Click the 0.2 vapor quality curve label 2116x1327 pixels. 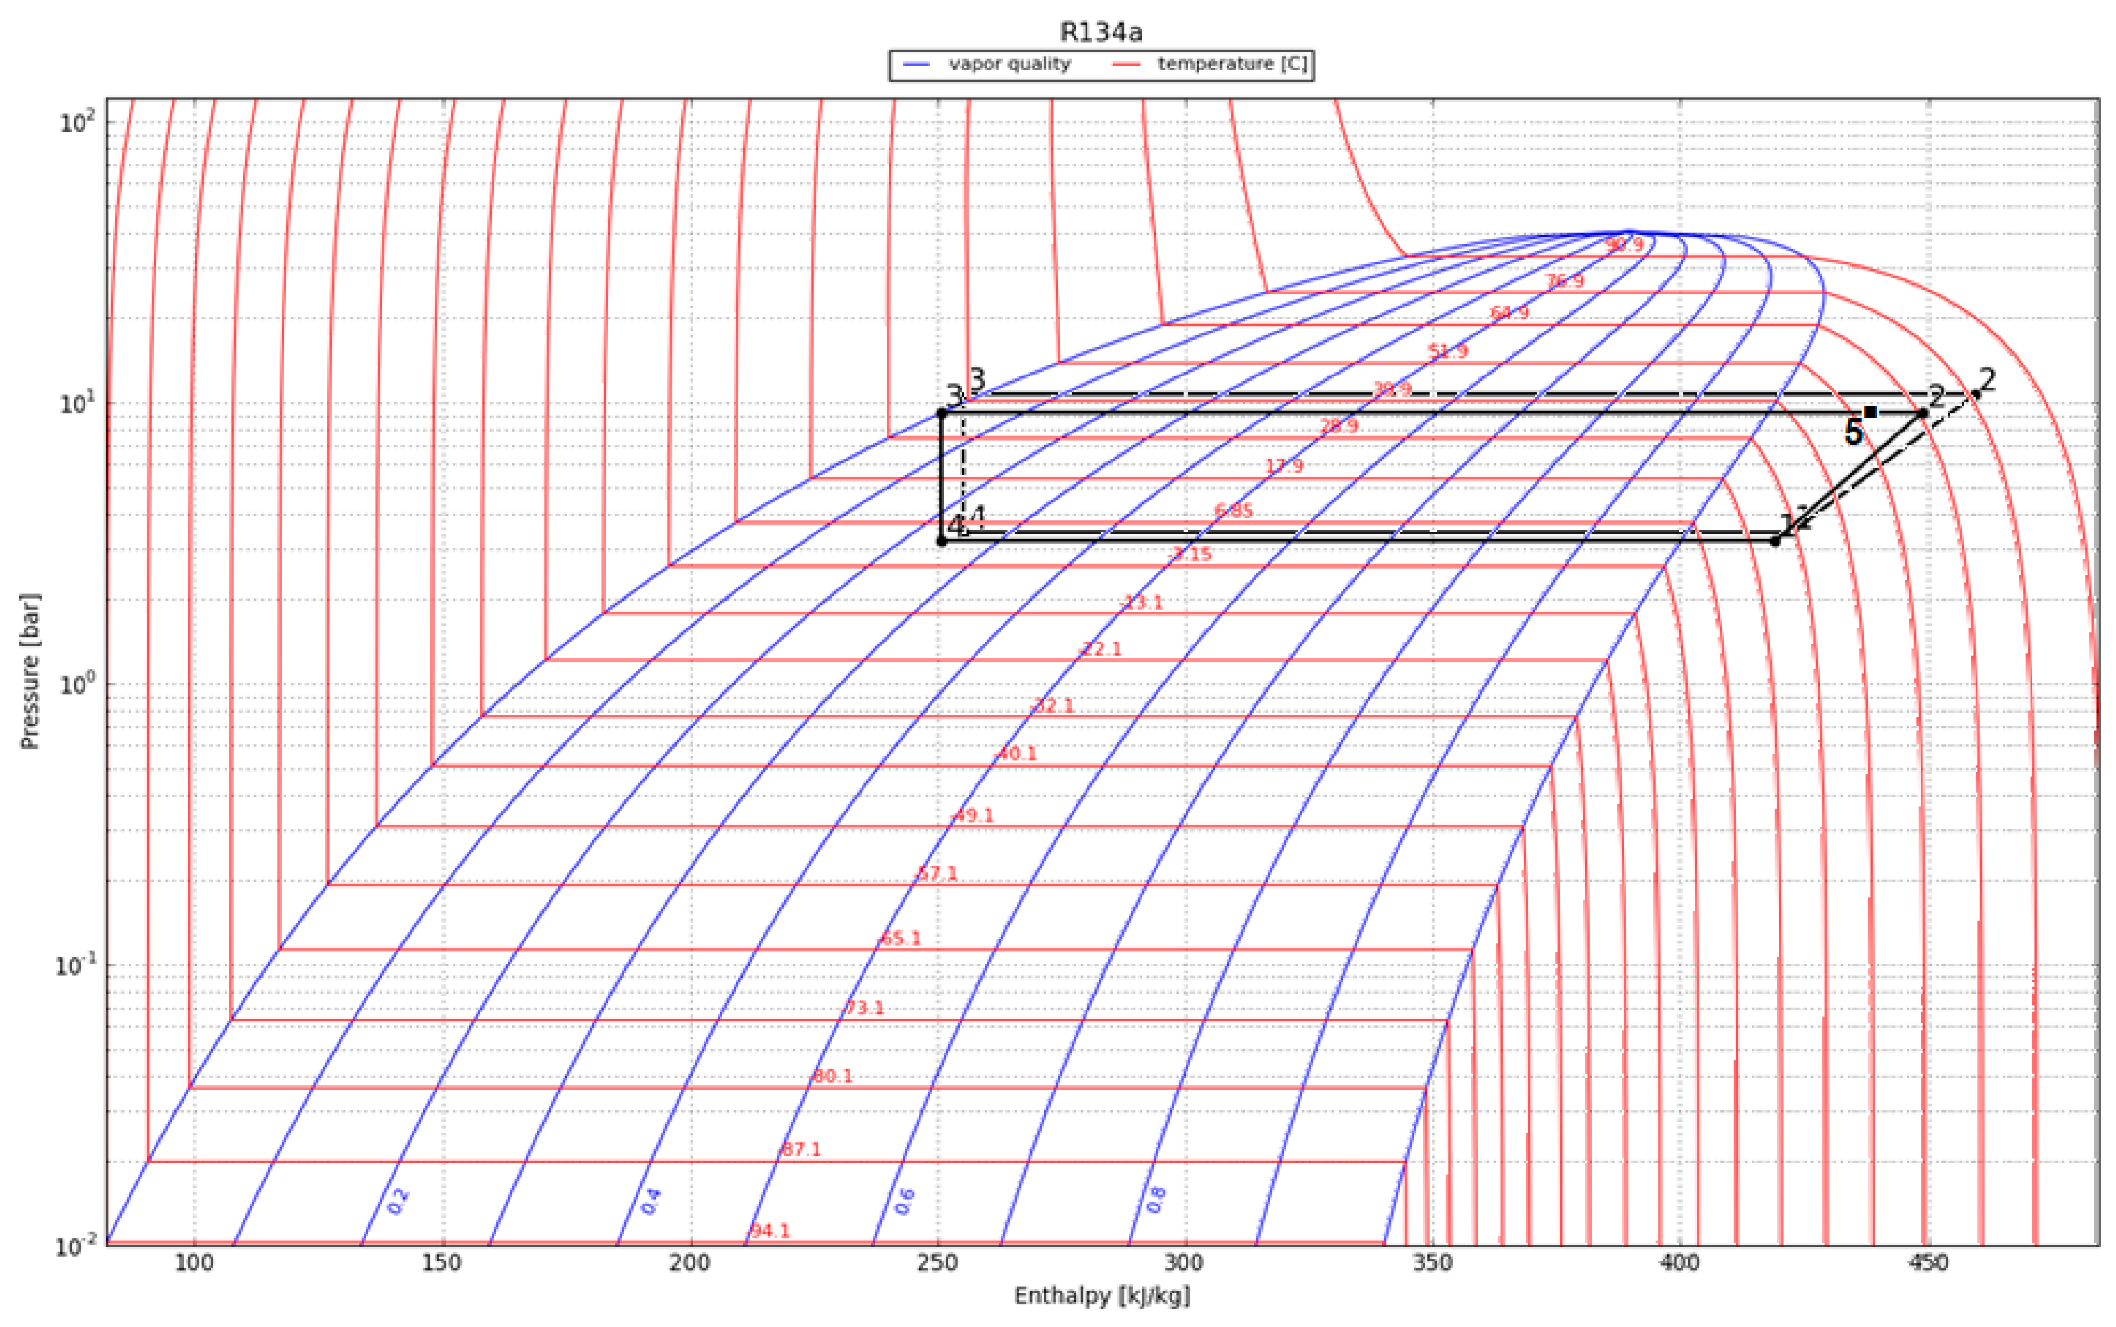pos(398,1200)
